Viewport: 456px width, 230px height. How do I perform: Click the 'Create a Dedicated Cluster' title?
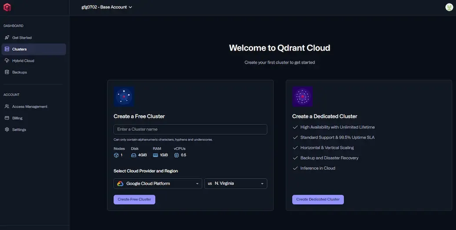[x=324, y=117]
